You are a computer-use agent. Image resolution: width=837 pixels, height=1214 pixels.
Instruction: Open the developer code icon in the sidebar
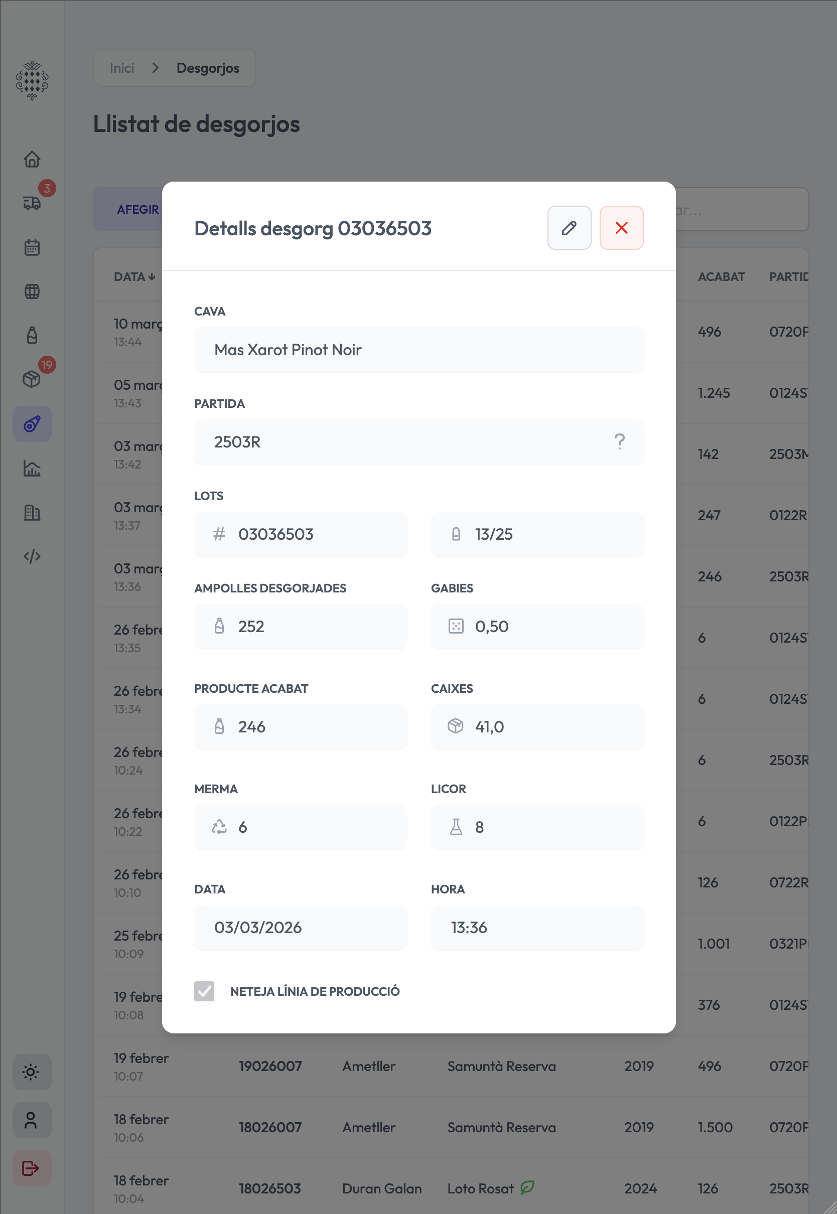click(32, 556)
